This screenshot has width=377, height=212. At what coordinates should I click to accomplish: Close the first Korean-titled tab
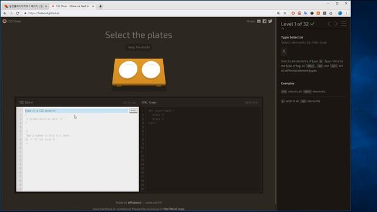click(46, 6)
